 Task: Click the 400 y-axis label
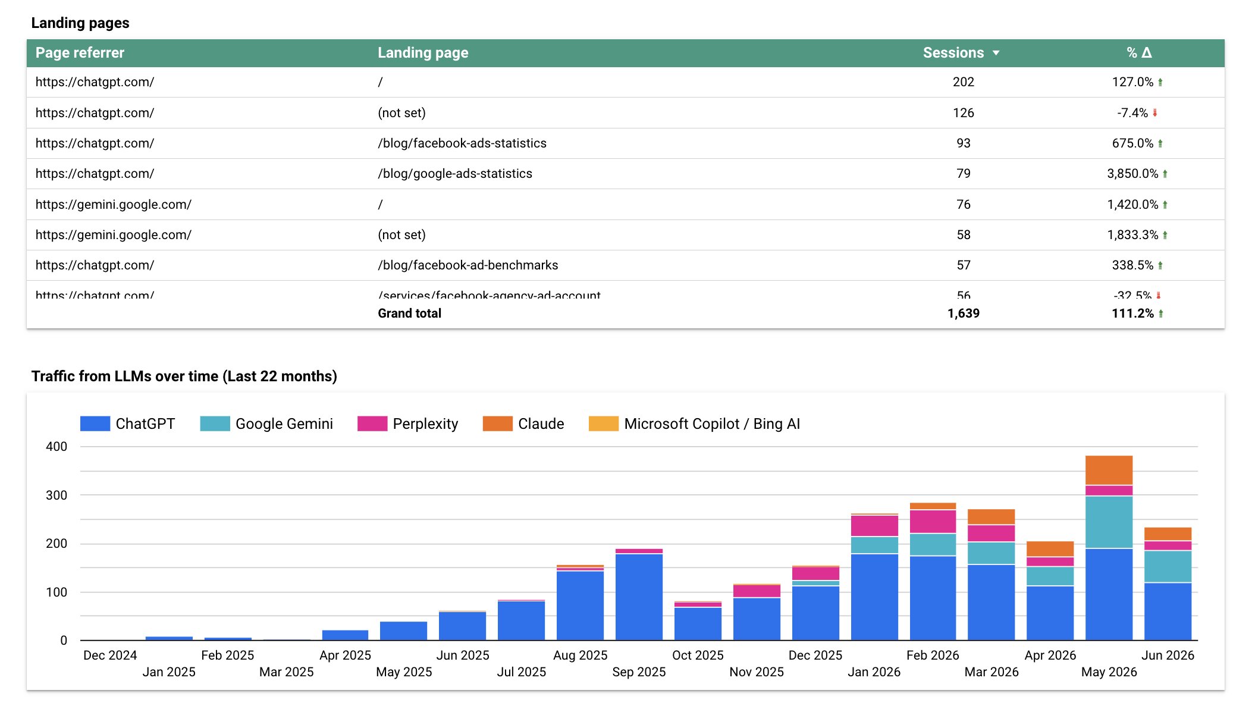coord(57,447)
